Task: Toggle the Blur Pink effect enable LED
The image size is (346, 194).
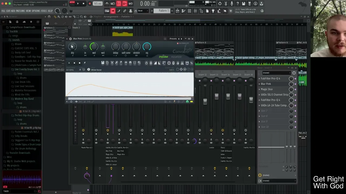Action: click(x=295, y=84)
